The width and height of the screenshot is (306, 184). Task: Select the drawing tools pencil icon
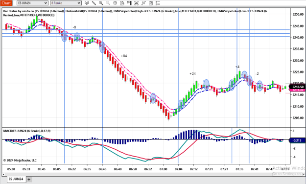(x=94, y=3)
